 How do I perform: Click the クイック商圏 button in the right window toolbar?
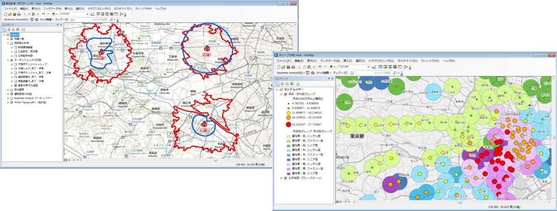pyautogui.click(x=324, y=73)
